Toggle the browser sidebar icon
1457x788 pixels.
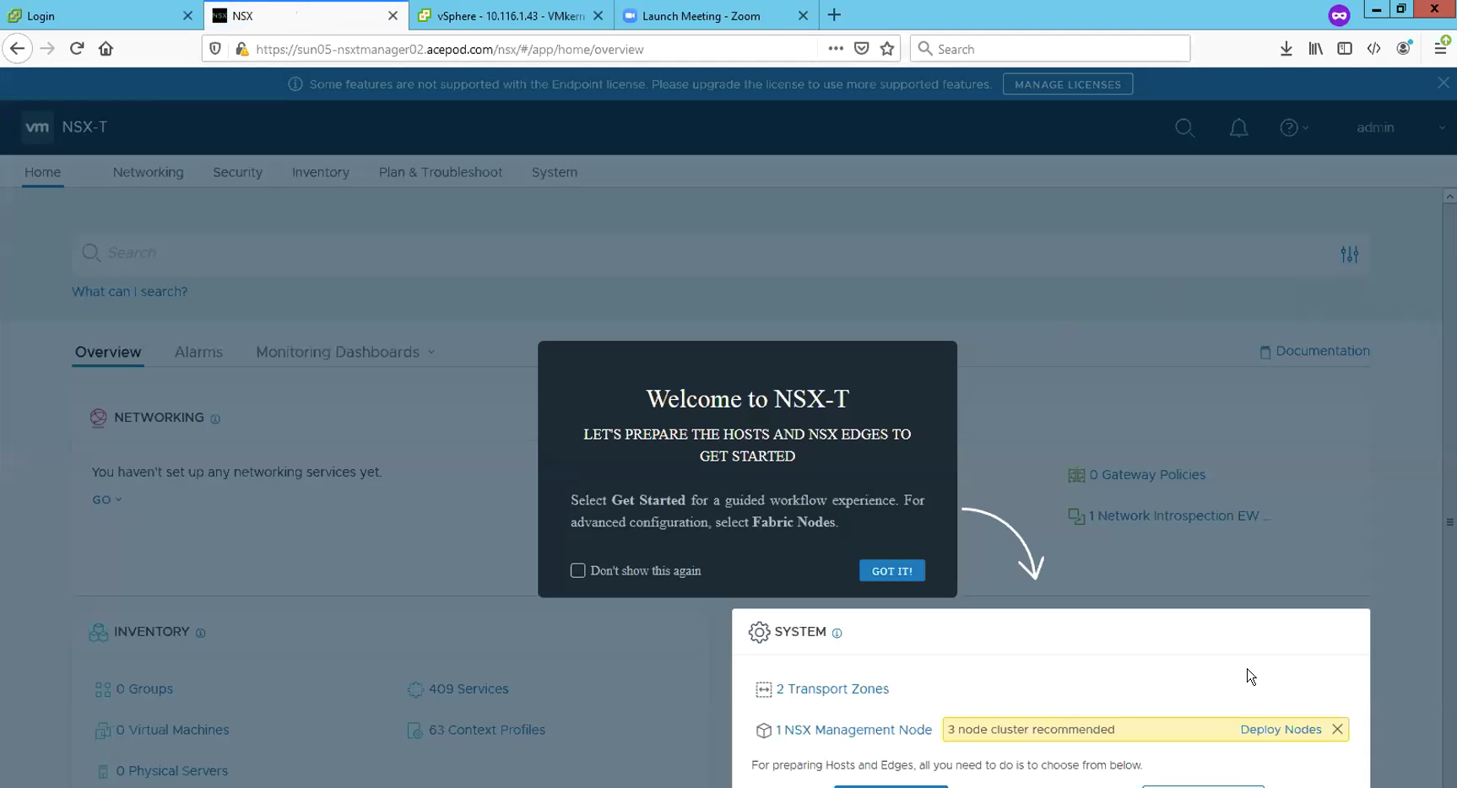pos(1345,49)
